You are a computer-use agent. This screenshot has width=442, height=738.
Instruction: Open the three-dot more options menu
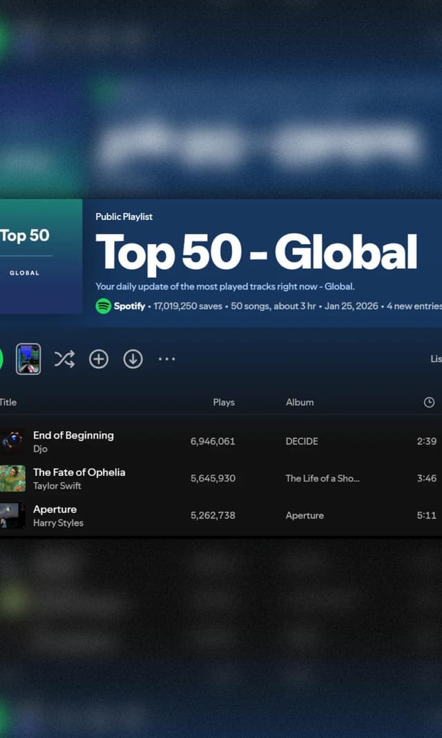coord(166,359)
